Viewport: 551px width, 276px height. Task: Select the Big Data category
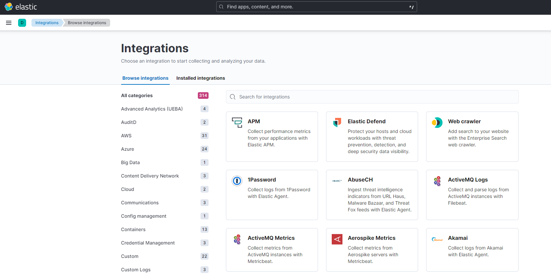[131, 162]
